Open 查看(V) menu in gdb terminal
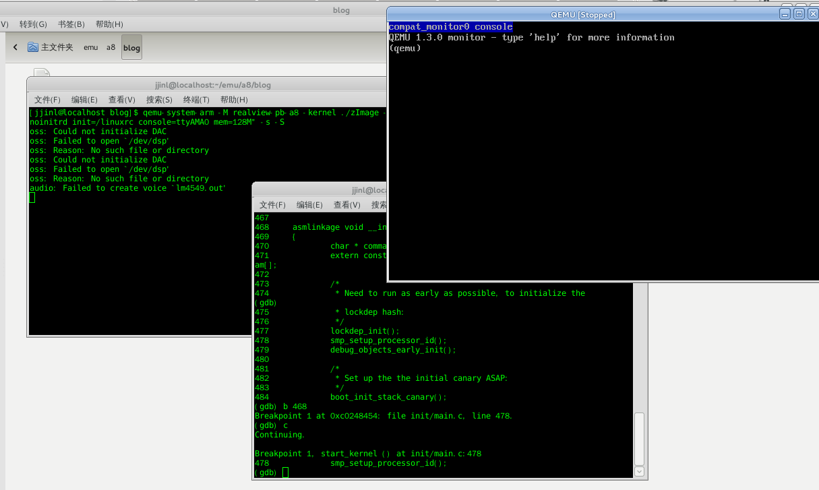819x490 pixels. coord(346,205)
